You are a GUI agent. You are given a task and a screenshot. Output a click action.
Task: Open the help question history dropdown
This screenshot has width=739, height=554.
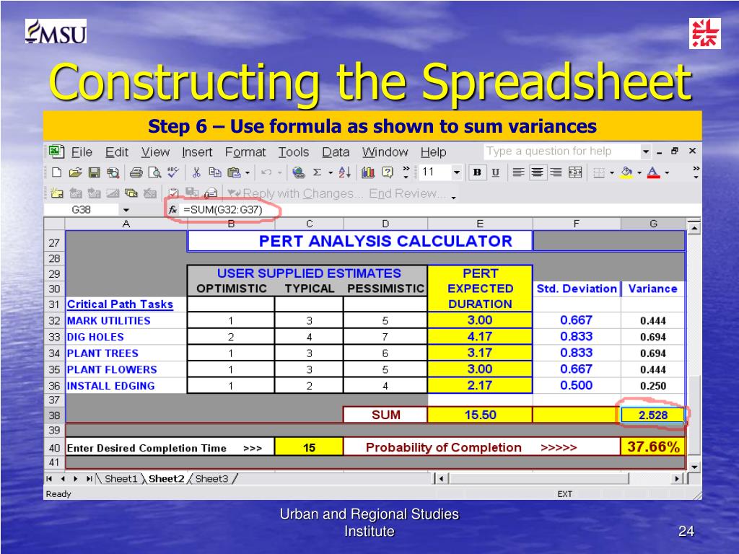pos(646,151)
